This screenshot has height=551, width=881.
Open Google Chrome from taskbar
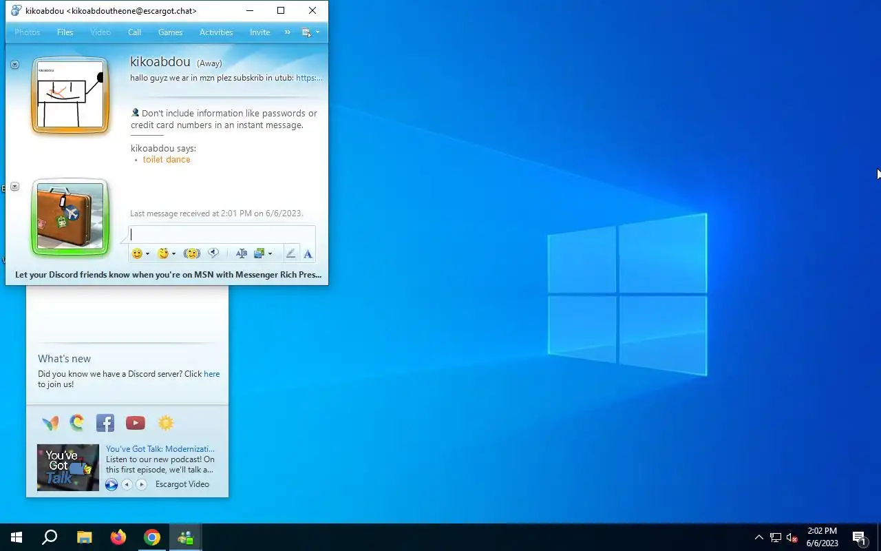click(152, 537)
